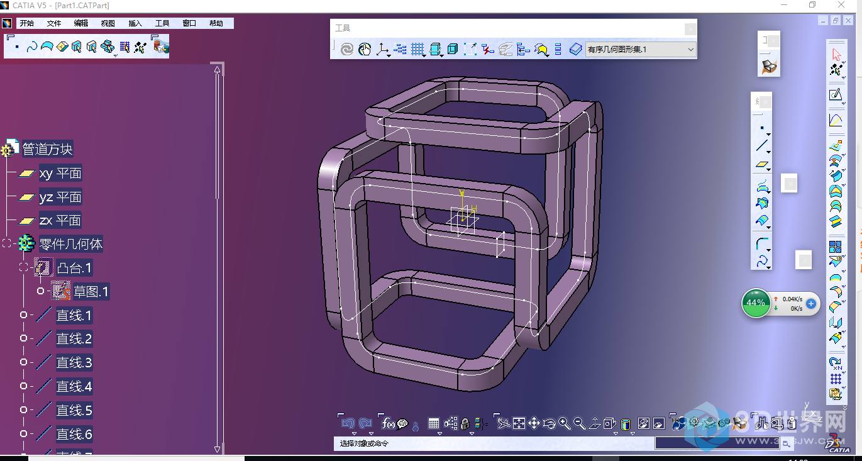Click the Redo arrow in bottom toolbar
This screenshot has height=461, width=862.
(x=364, y=423)
